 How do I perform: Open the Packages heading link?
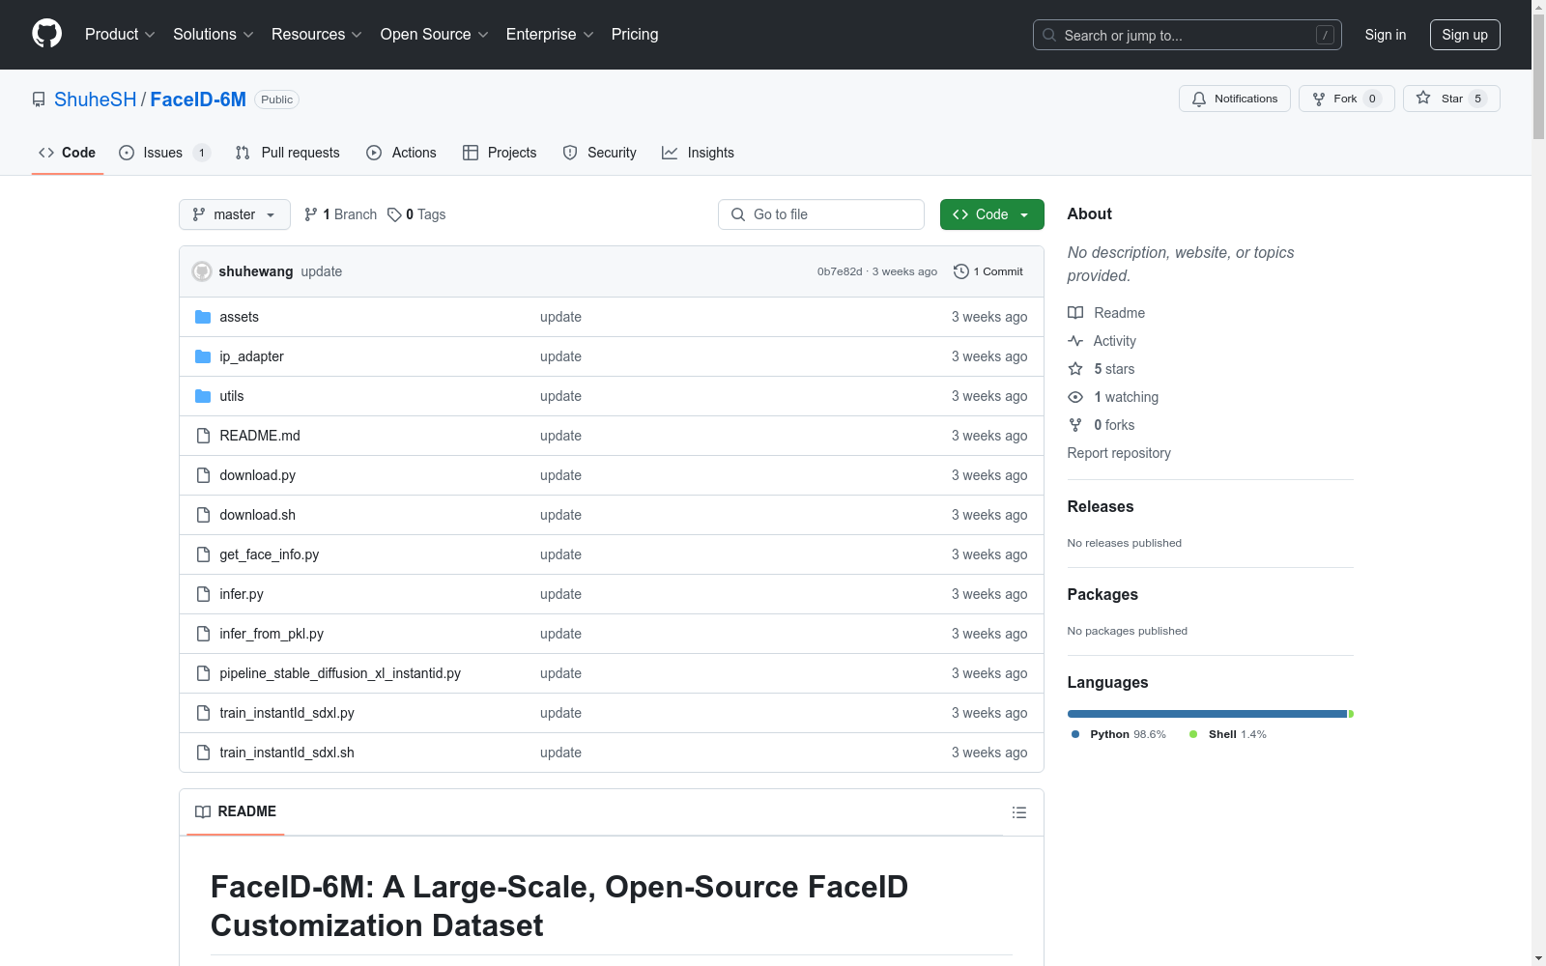click(x=1102, y=595)
